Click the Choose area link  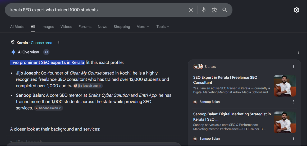pos(42,43)
